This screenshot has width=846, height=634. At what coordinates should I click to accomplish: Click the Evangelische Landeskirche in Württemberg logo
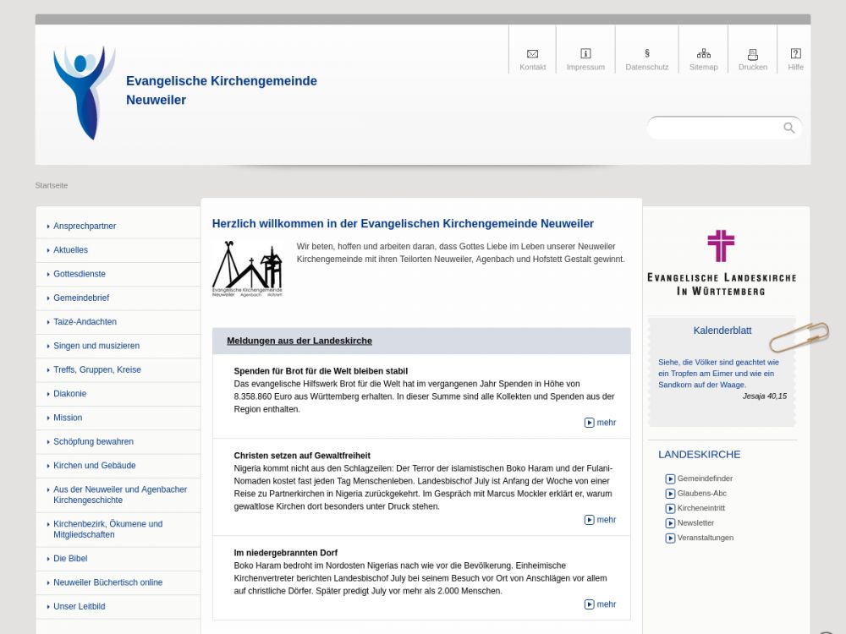(x=721, y=262)
